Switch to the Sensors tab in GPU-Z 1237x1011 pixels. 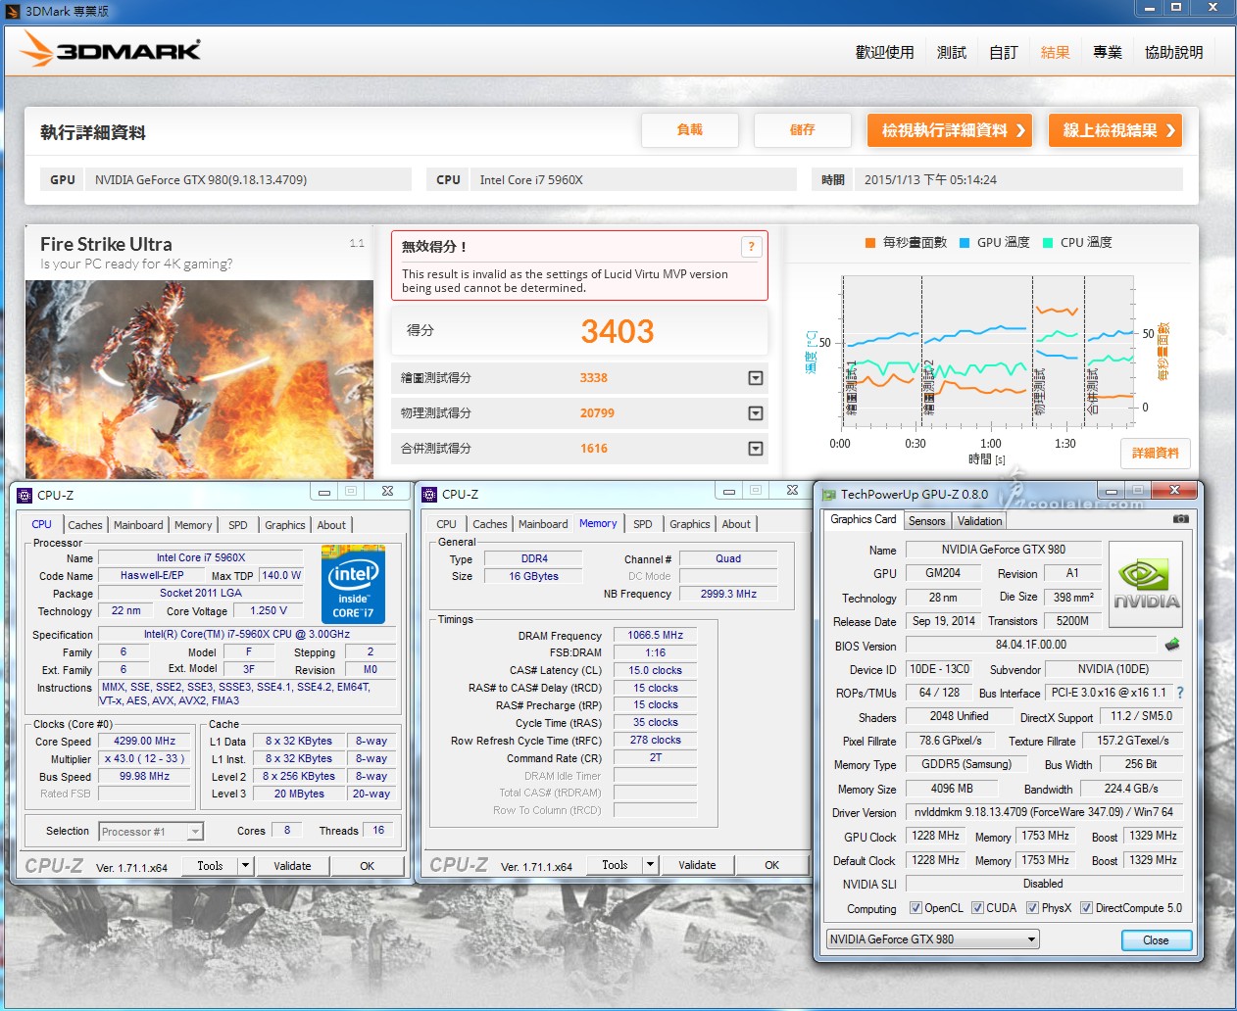[x=926, y=521]
